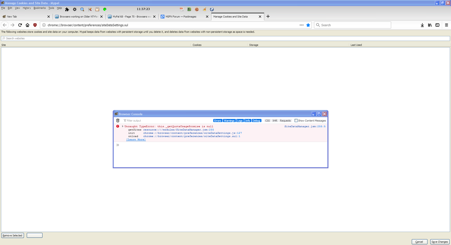
Task: Open the uBlock Origin shield icon
Action: [35, 25]
